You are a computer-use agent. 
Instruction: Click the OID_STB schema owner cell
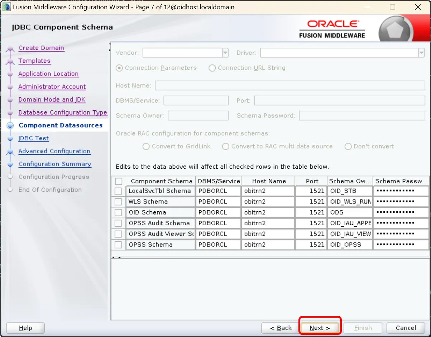(x=350, y=191)
